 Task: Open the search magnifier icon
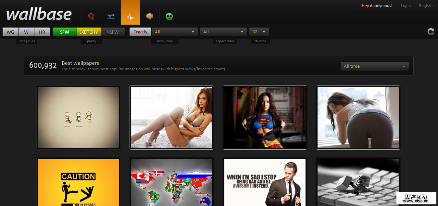tap(91, 16)
